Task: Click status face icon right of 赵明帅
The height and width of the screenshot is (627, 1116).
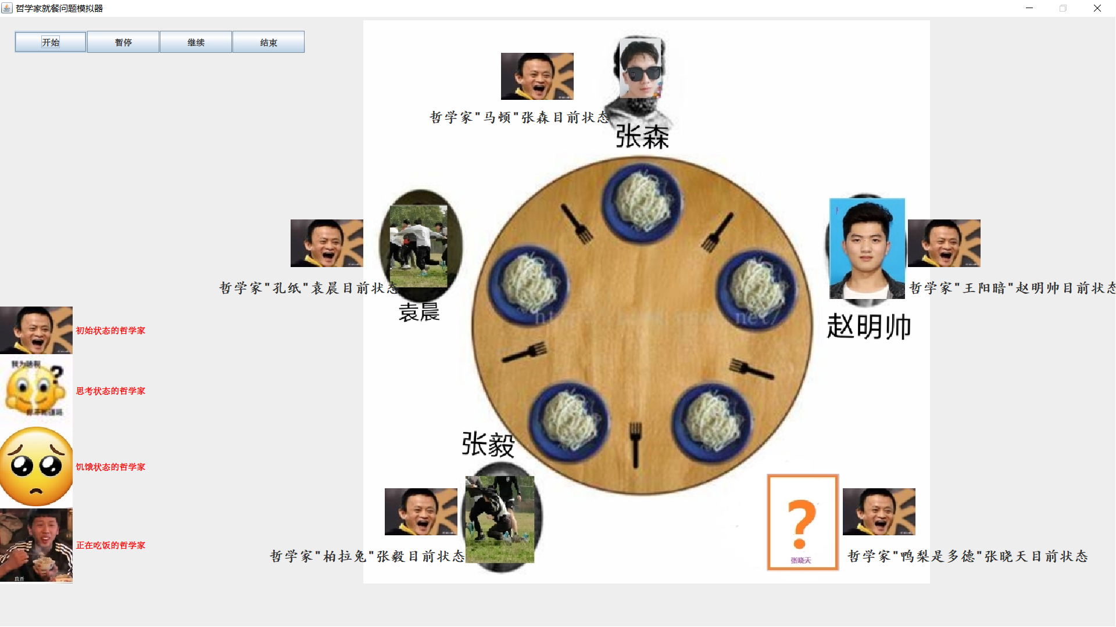Action: 944,243
